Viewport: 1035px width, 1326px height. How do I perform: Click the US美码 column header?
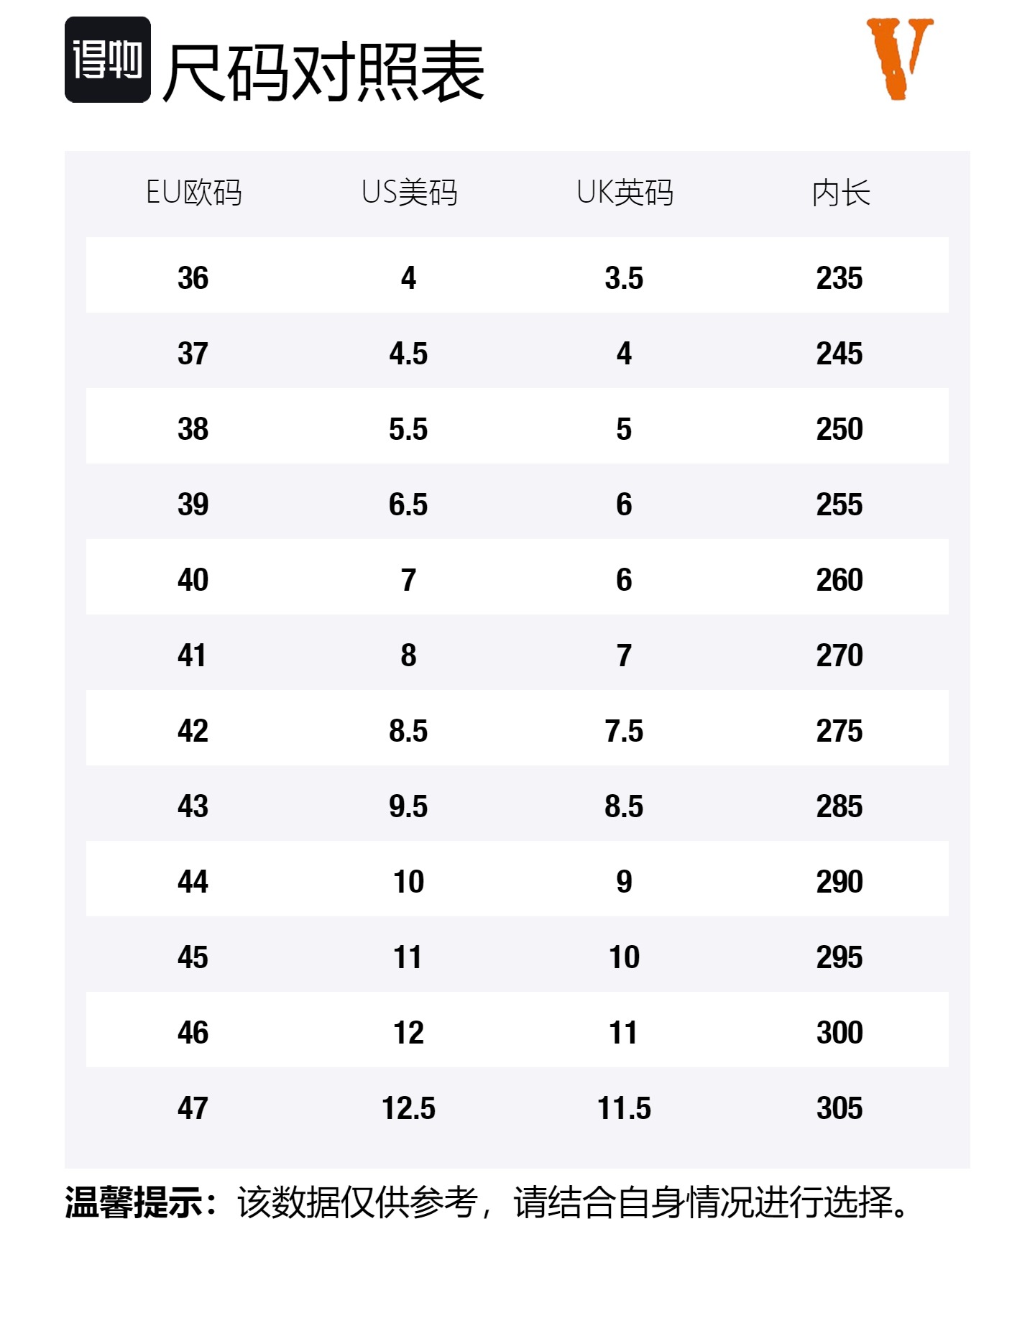[x=410, y=193]
